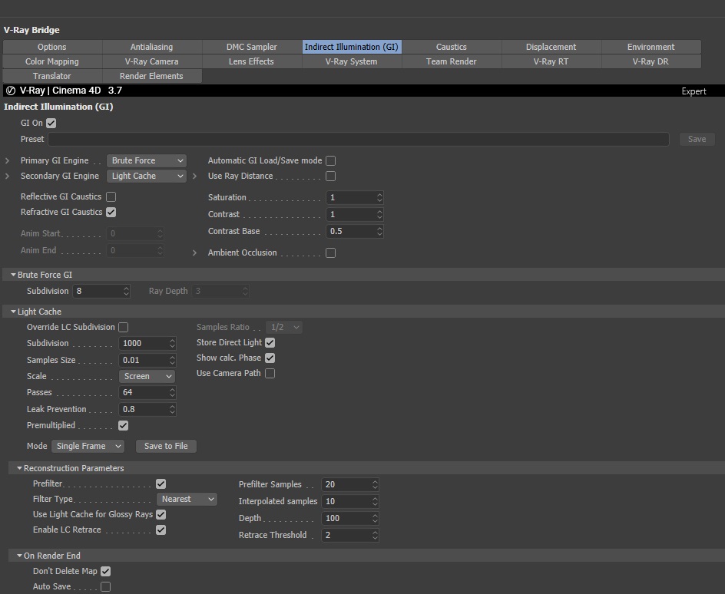Toggle Don't Delete Map checkbox
The height and width of the screenshot is (594, 725).
click(105, 572)
